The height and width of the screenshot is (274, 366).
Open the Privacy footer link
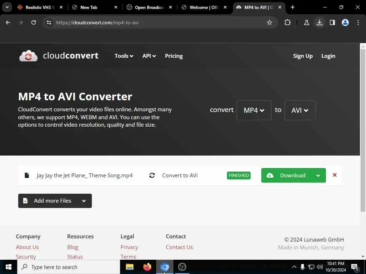(129, 247)
